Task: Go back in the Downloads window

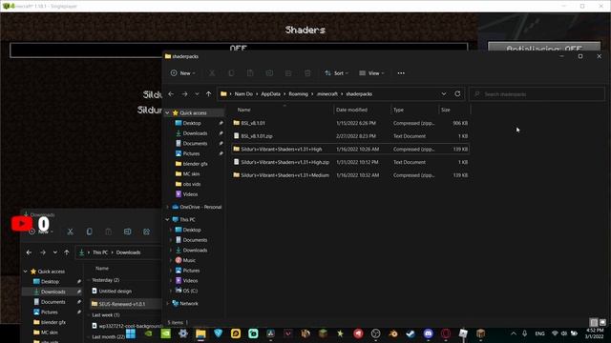Action: click(29, 252)
